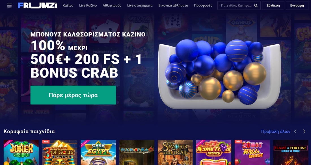Open the hamburger MENU icon

click(x=9, y=5)
